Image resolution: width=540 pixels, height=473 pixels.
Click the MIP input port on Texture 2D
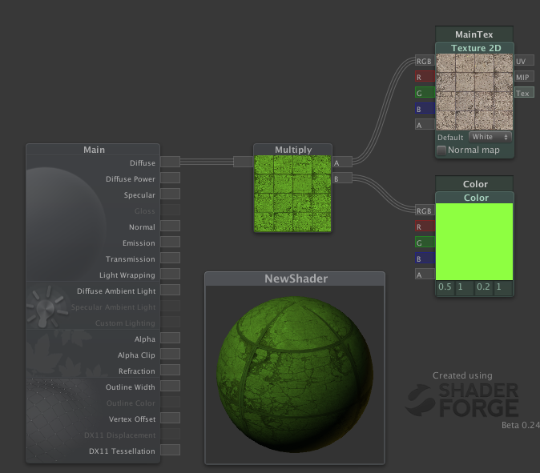(522, 77)
